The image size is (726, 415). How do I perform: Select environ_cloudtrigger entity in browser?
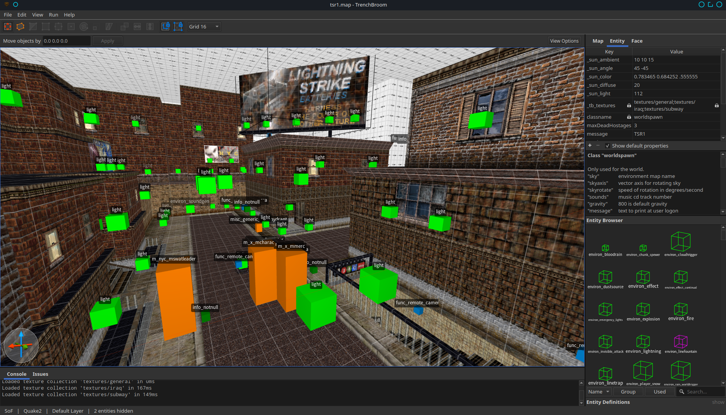681,244
